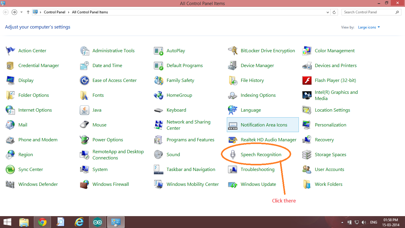
Task: Expand the chevron after Control Panel breadcrumb
Action: pos(68,12)
